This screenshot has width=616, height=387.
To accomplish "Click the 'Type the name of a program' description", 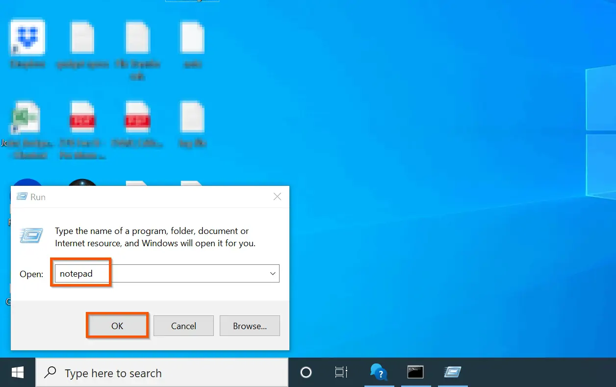I will pos(155,237).
